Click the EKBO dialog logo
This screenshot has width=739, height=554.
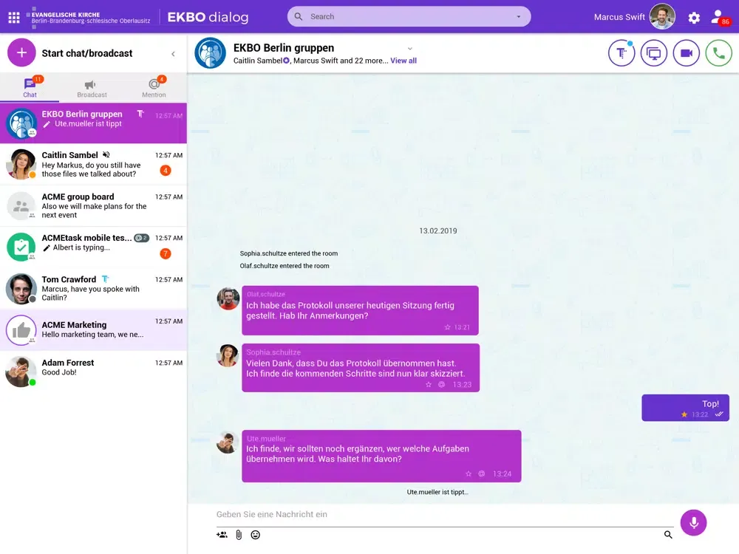[x=208, y=18]
